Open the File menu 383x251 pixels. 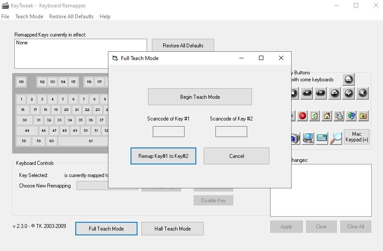click(x=5, y=17)
